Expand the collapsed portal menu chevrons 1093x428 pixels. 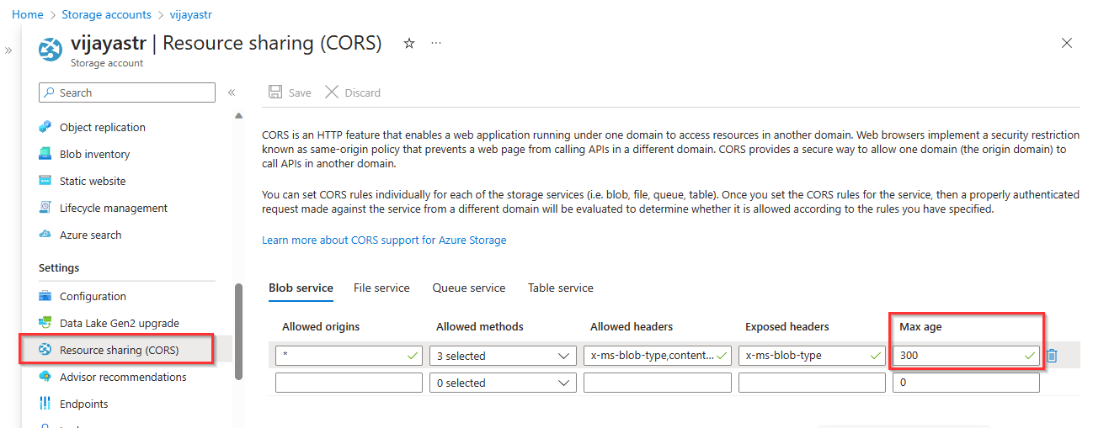click(x=8, y=50)
